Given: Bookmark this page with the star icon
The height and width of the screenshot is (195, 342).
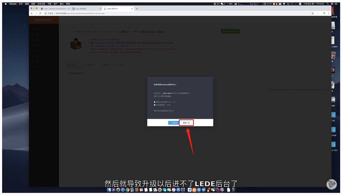Looking at the screenshot, I should pos(313,13).
